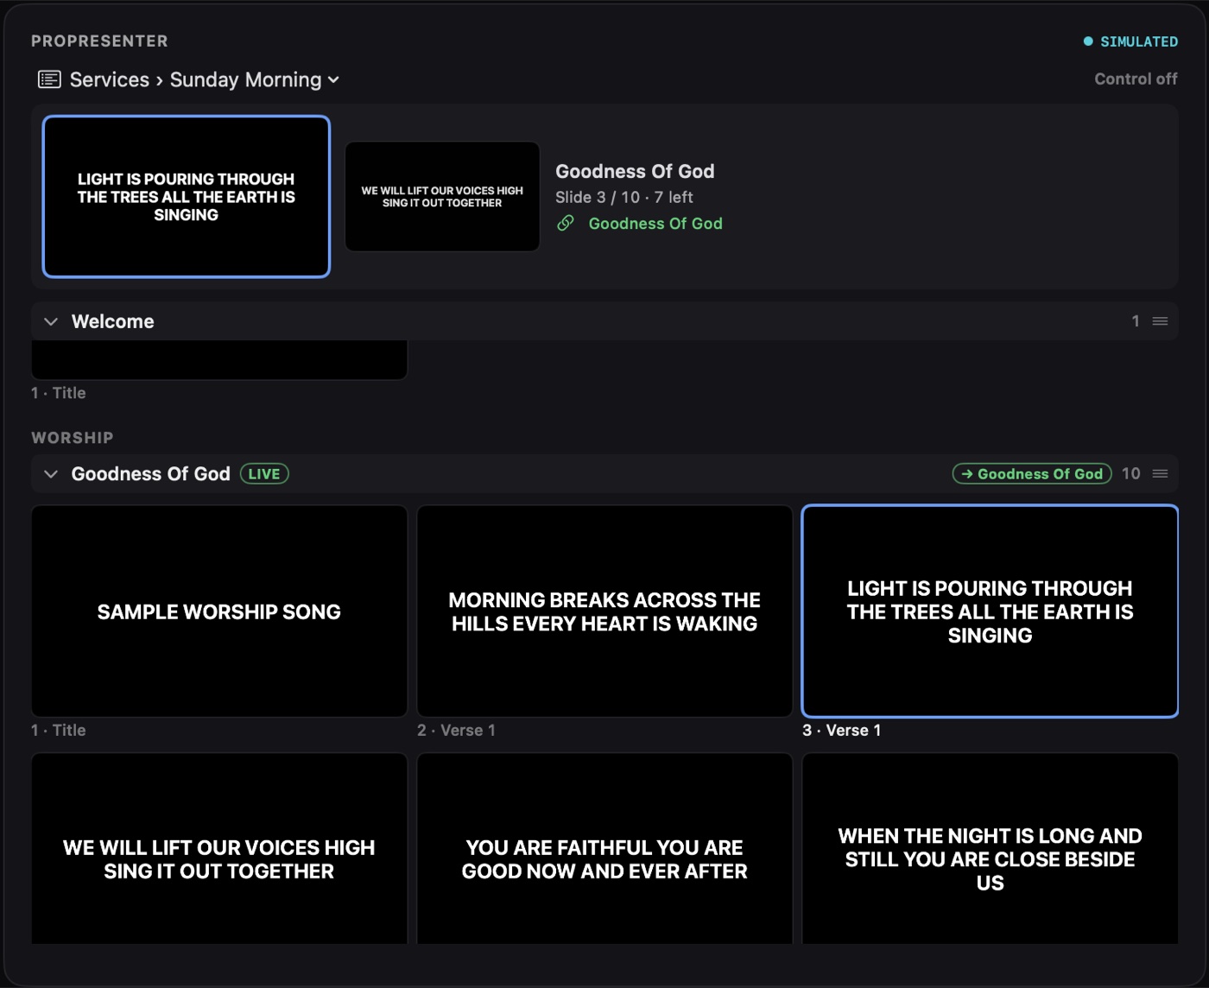Click the playlist icon beside Services

49,79
